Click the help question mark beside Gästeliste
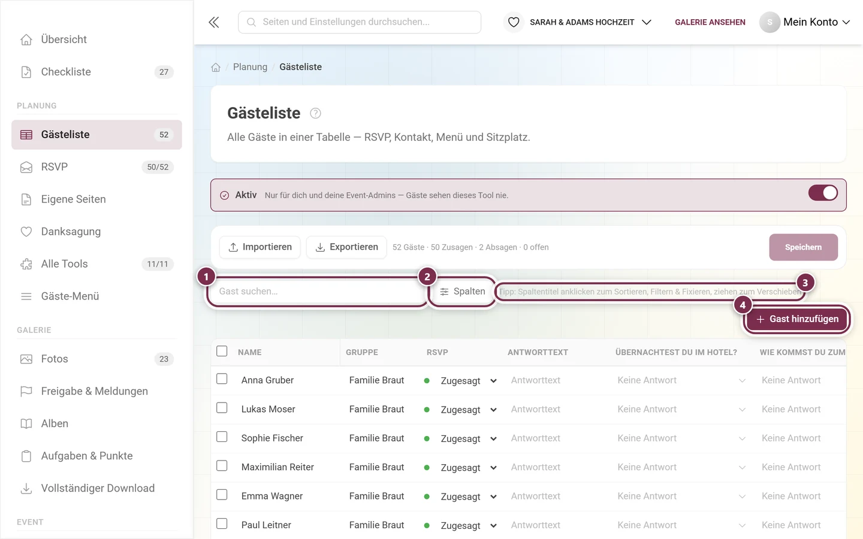The height and width of the screenshot is (539, 863). [x=315, y=113]
